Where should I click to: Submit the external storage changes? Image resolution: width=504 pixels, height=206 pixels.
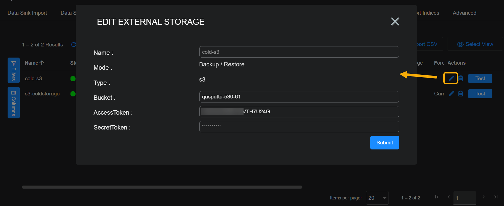[385, 143]
